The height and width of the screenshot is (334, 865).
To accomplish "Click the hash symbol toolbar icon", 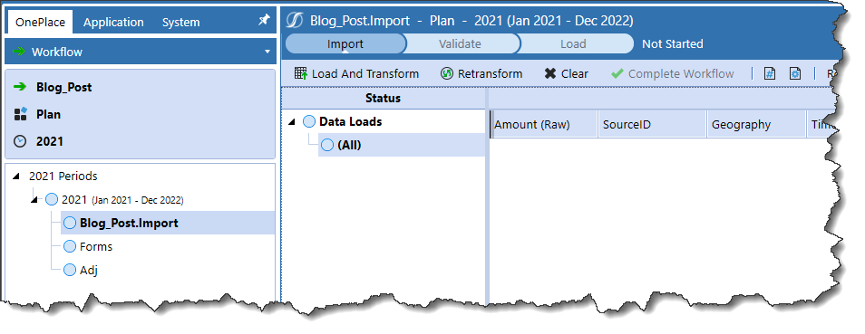I will pos(770,73).
